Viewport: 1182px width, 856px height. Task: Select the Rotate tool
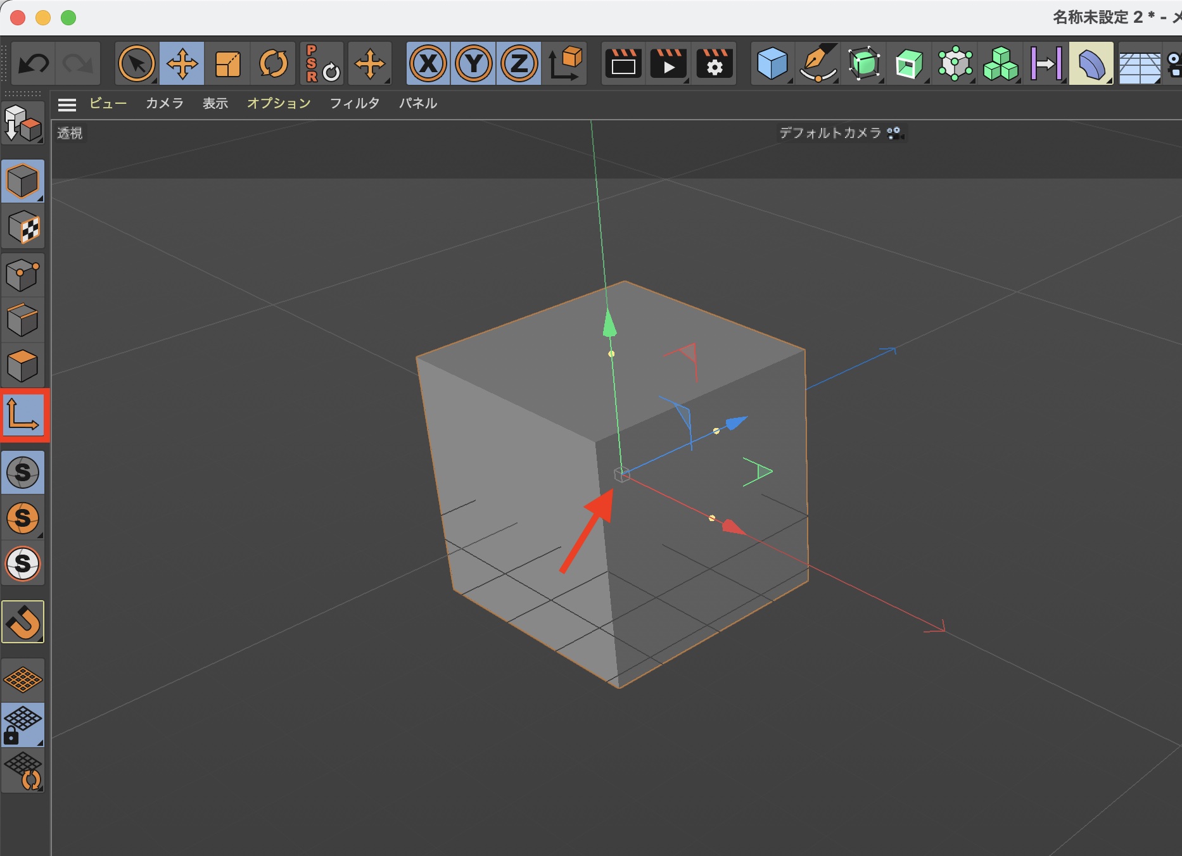point(273,64)
